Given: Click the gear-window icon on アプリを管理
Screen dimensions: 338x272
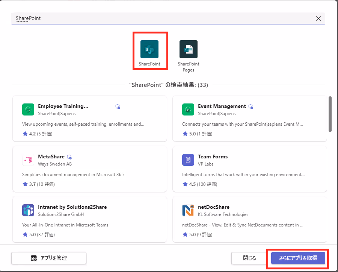Looking at the screenshot, I should pyautogui.click(x=34, y=258).
